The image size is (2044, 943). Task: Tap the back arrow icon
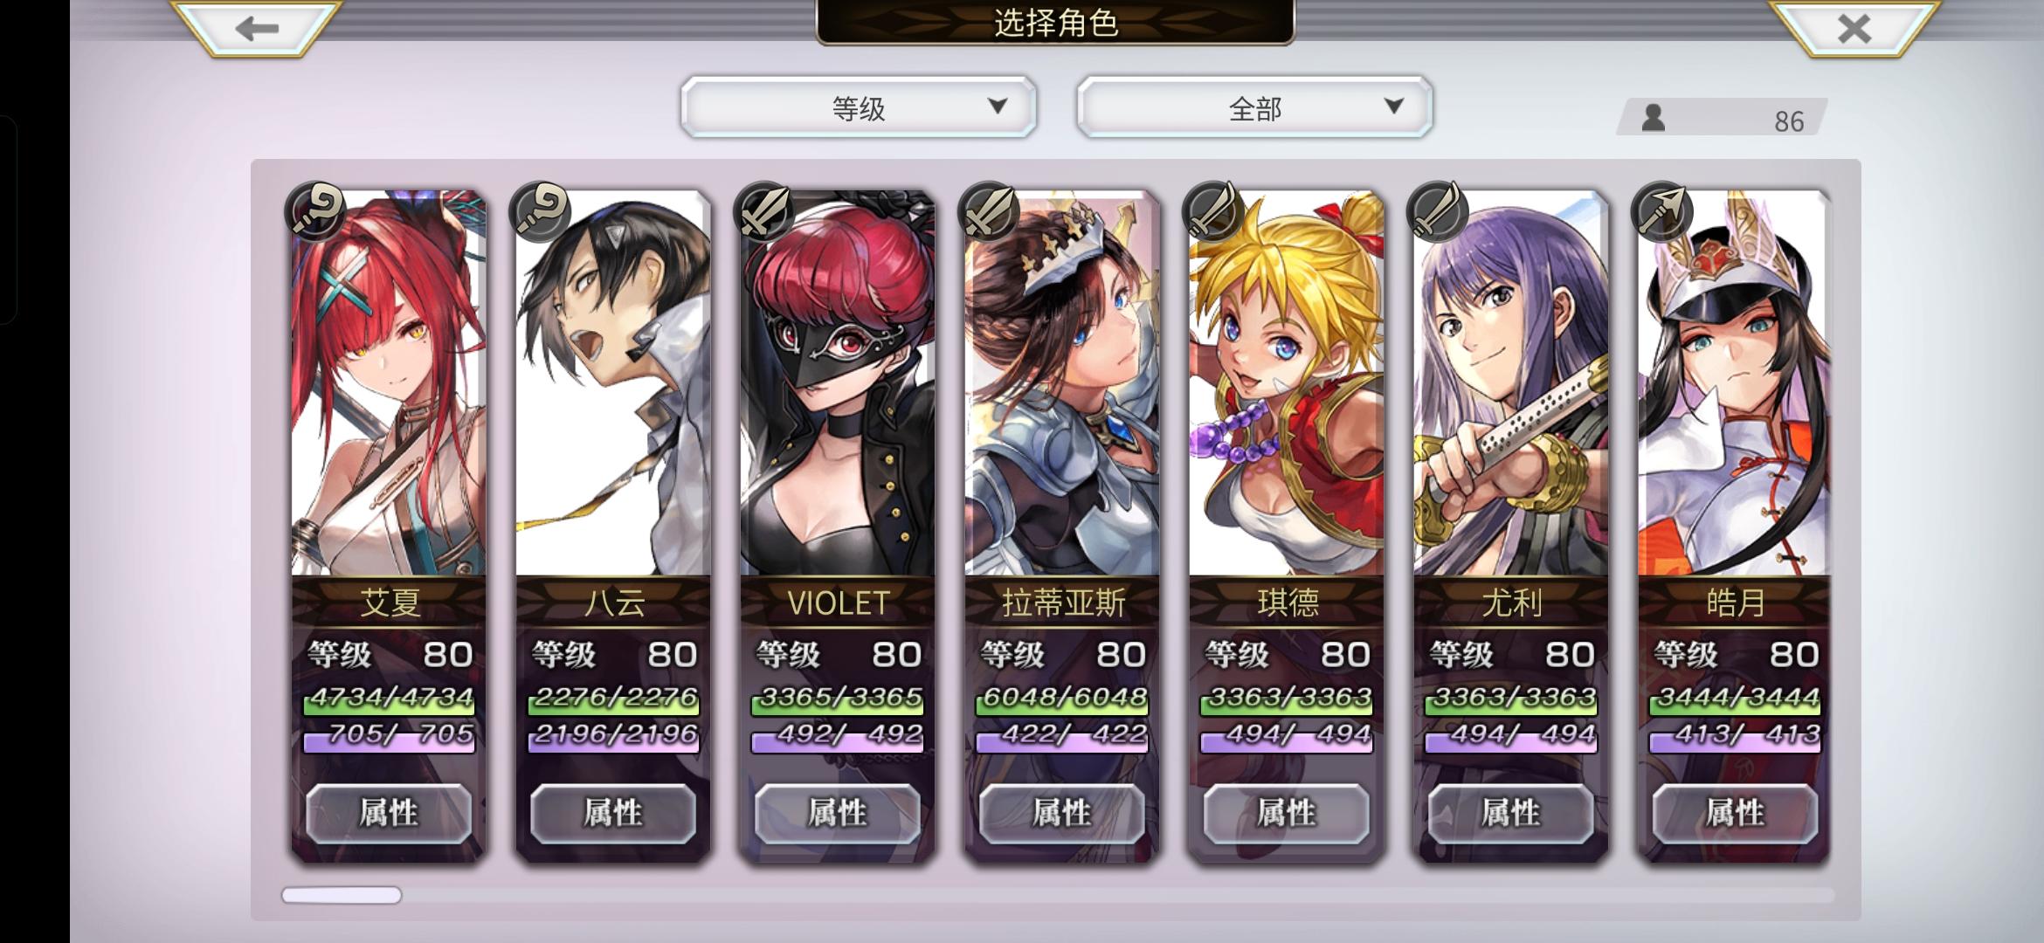click(257, 29)
